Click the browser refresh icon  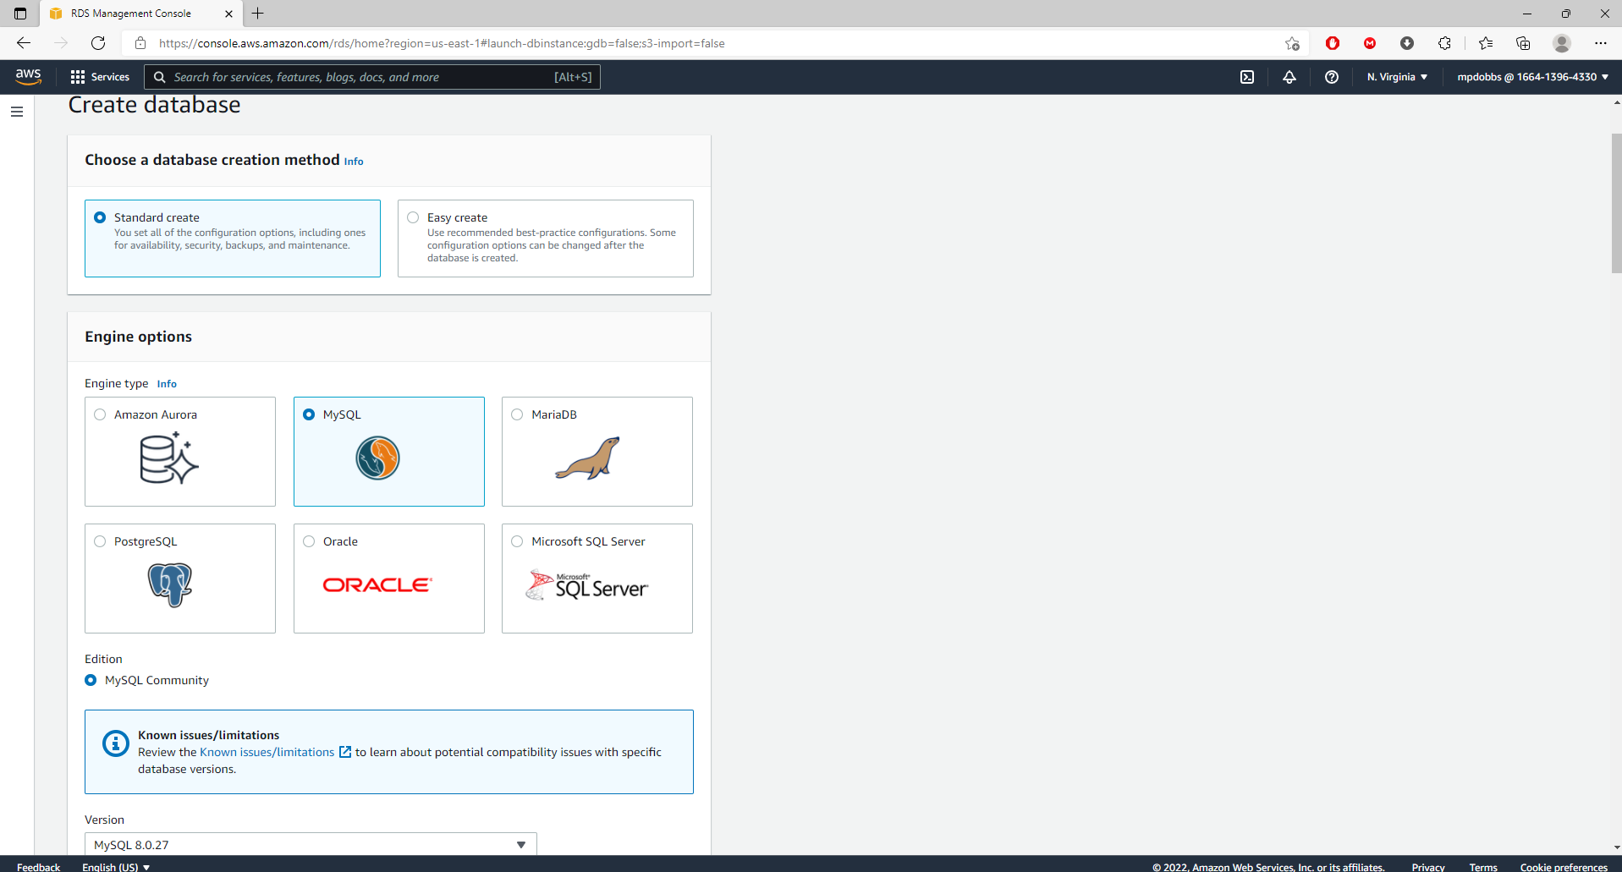pyautogui.click(x=98, y=43)
